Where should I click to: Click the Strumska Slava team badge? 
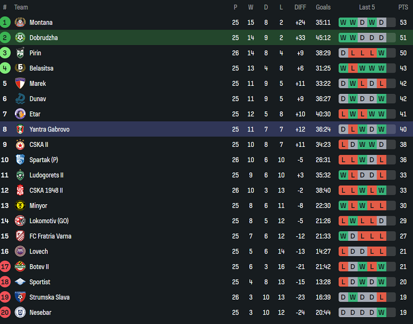[x=20, y=297]
